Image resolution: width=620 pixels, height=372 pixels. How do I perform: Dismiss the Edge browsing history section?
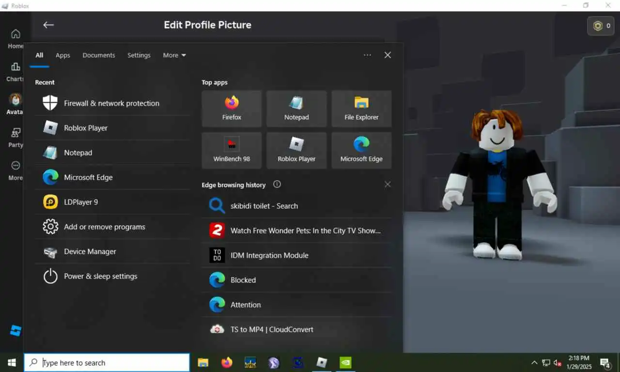(x=387, y=185)
